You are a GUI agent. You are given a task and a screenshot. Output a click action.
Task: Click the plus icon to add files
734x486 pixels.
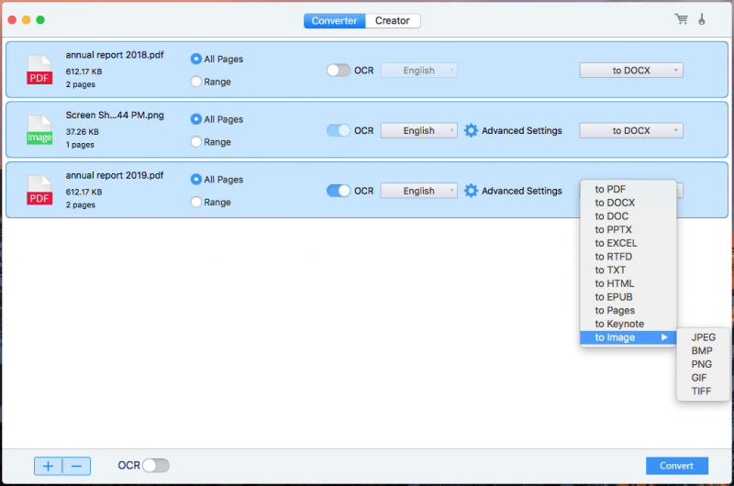pos(49,466)
